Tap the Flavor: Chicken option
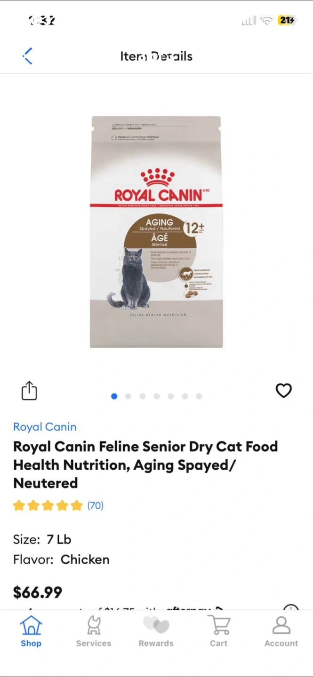This screenshot has height=677, width=313. point(61,559)
